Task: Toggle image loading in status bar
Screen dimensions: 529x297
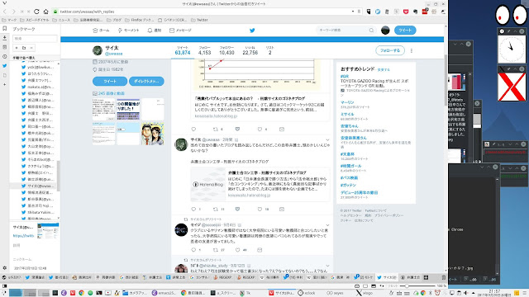Action: pos(374,286)
